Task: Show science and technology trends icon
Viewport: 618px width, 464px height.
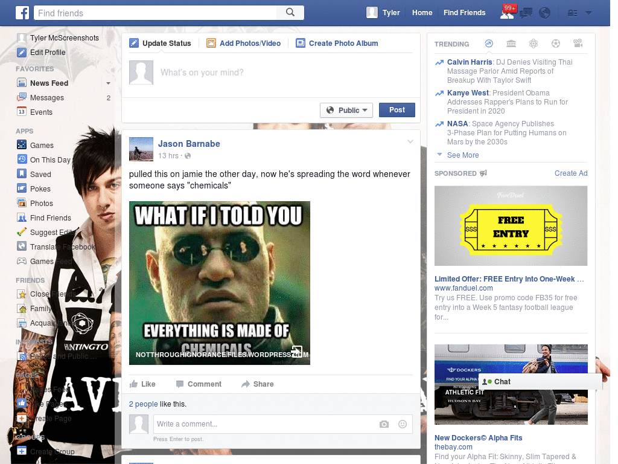Action: 534,43
